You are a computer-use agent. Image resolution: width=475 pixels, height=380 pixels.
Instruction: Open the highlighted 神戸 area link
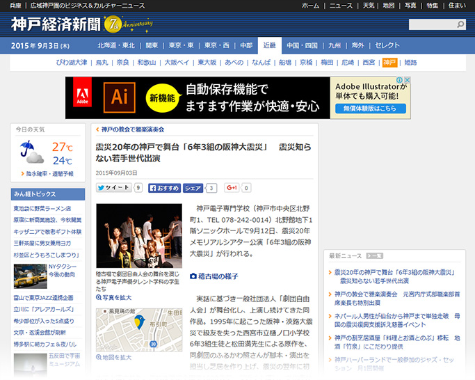tap(390, 63)
